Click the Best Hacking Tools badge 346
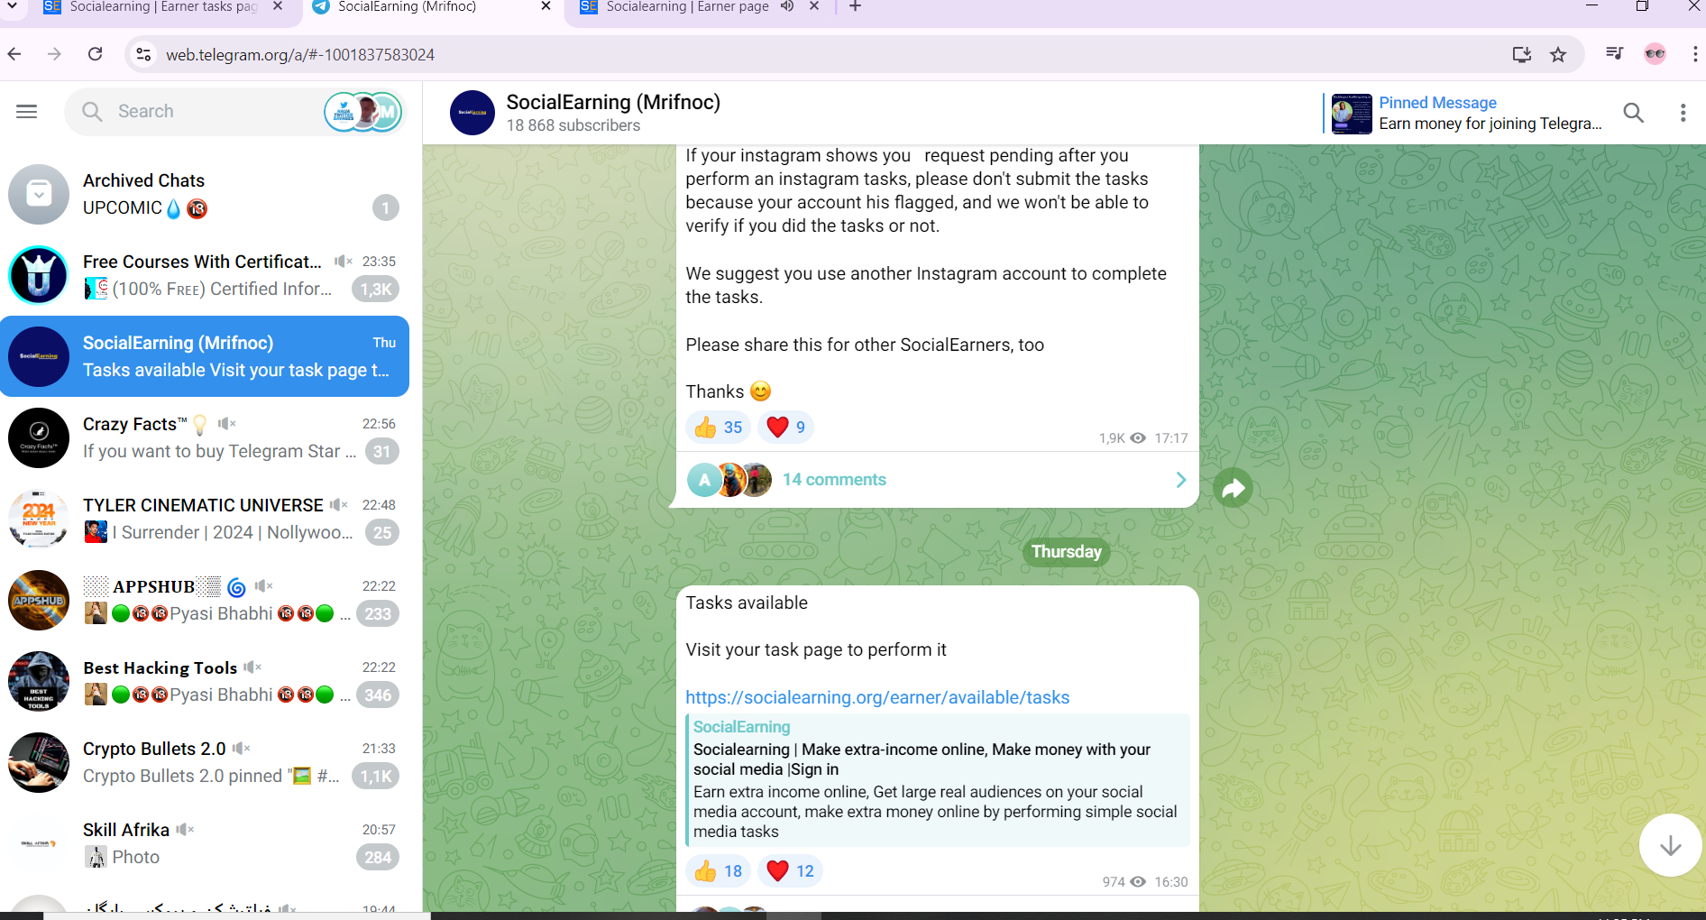Image resolution: width=1706 pixels, height=920 pixels. [378, 695]
